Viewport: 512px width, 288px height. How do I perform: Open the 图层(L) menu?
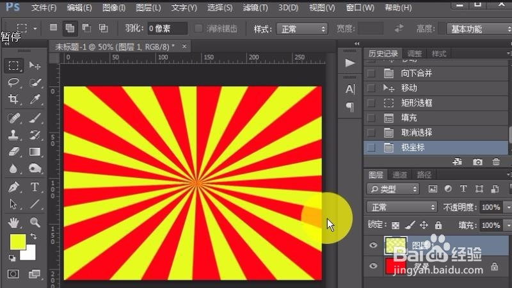(x=148, y=7)
